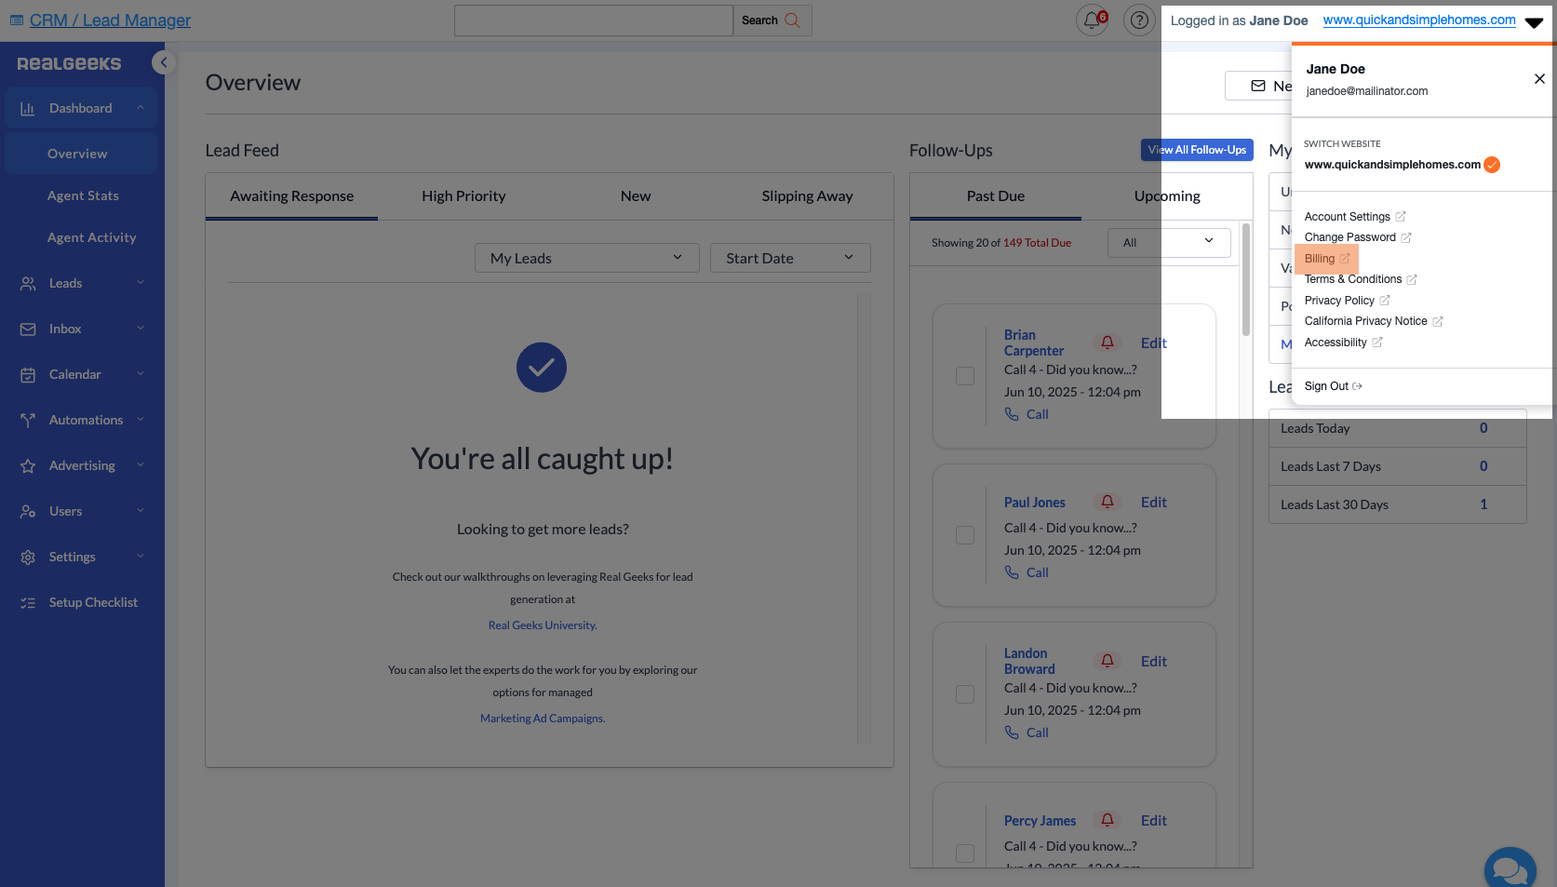
Task: Click the Leads people icon in sidebar
Action: pos(28,283)
